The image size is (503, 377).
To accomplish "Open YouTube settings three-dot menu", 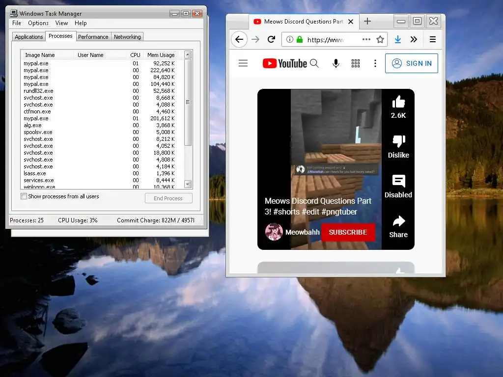I will point(375,63).
